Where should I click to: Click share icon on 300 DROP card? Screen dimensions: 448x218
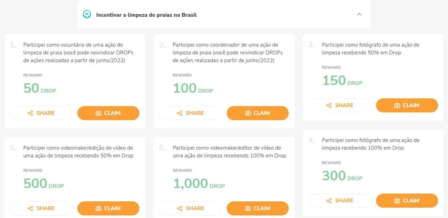click(x=329, y=201)
